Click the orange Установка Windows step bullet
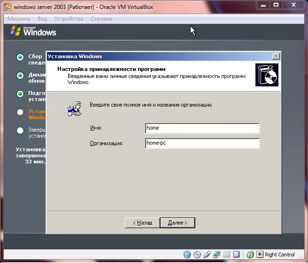The image size is (308, 263). click(x=20, y=112)
